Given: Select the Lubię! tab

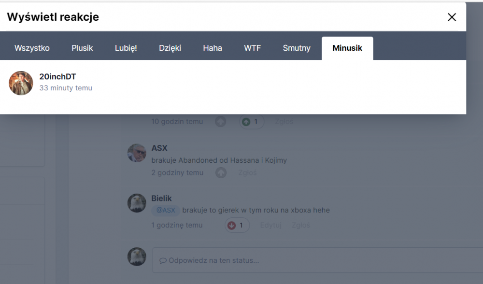Looking at the screenshot, I should (126, 48).
